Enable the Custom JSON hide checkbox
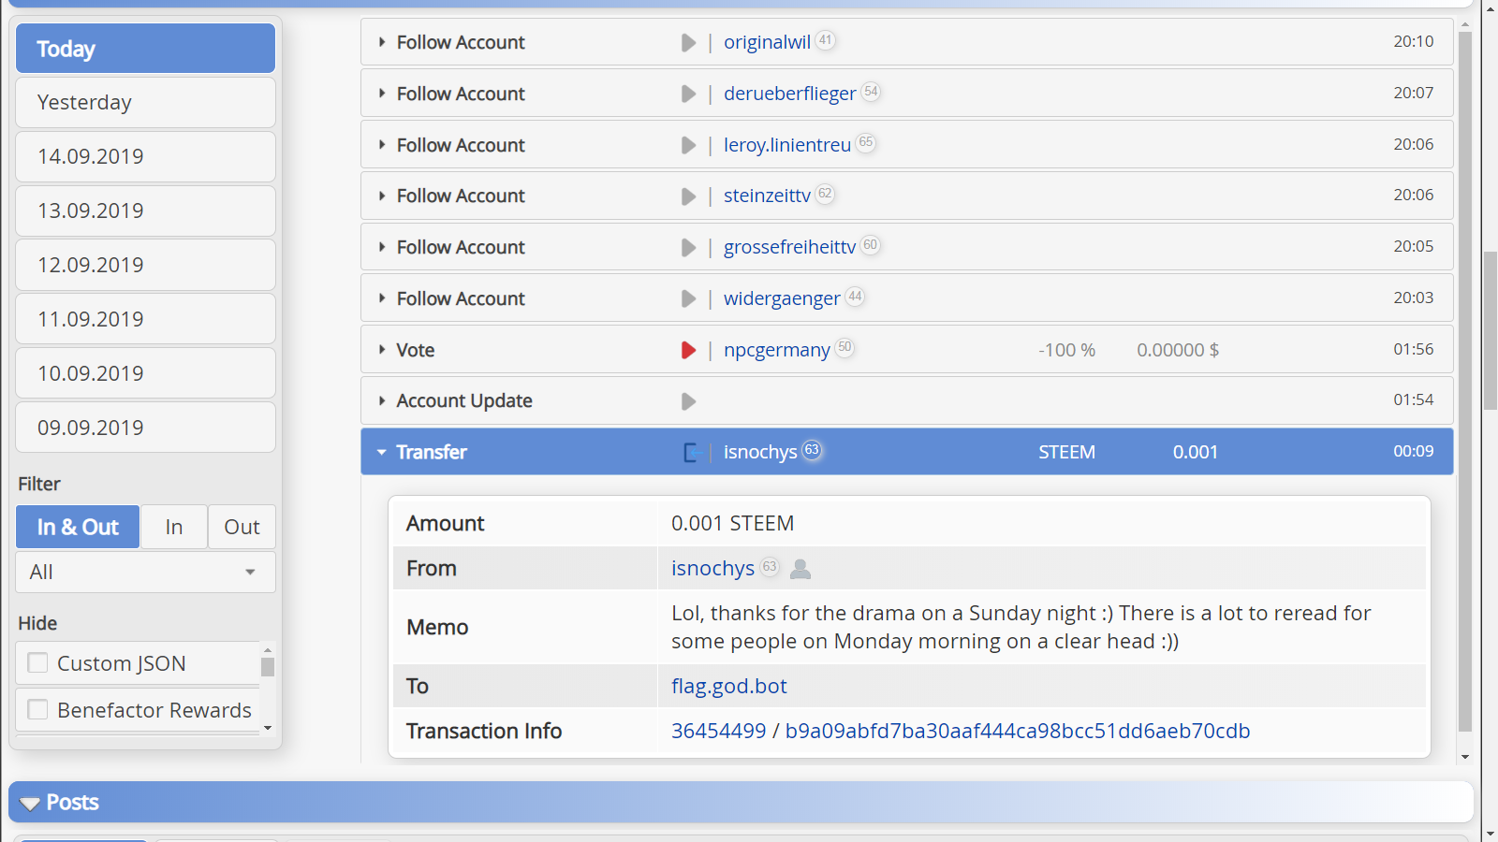 [x=38, y=663]
